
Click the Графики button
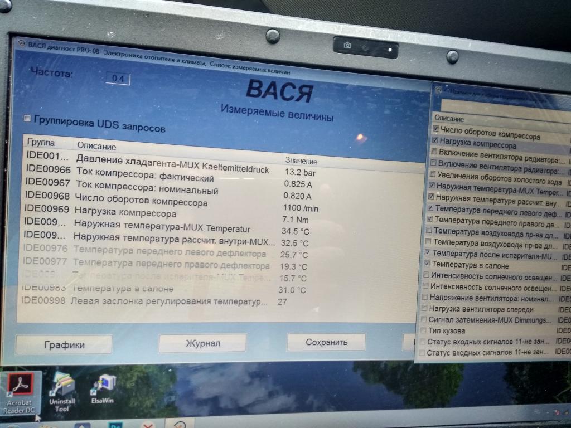pyautogui.click(x=64, y=344)
